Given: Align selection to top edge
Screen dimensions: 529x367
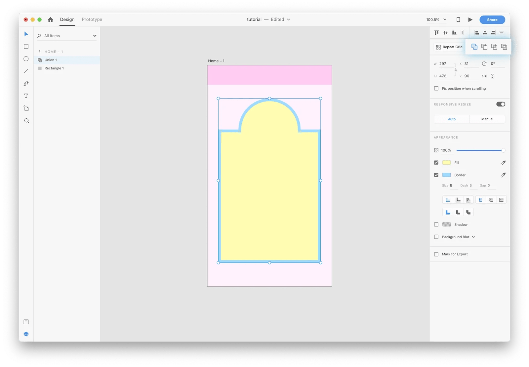Looking at the screenshot, I should point(437,33).
